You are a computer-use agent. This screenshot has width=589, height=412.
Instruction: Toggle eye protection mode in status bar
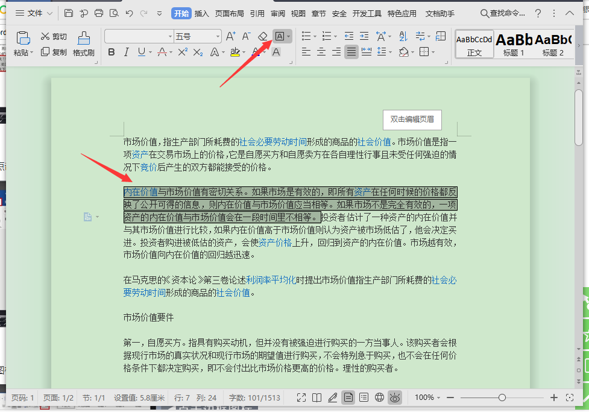(x=395, y=398)
